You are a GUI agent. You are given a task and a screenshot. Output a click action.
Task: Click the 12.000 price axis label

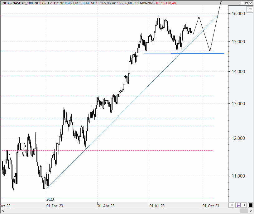[x=238, y=138]
